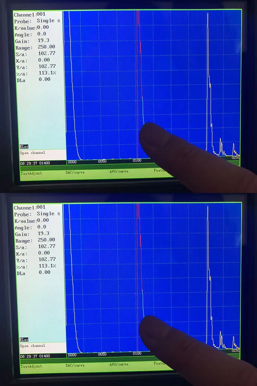Select Range 250.00 row in upper photo
This screenshot has width=257, height=386.
(x=35, y=48)
